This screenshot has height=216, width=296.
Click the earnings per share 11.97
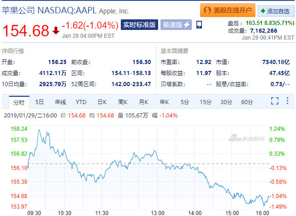(x=204, y=73)
